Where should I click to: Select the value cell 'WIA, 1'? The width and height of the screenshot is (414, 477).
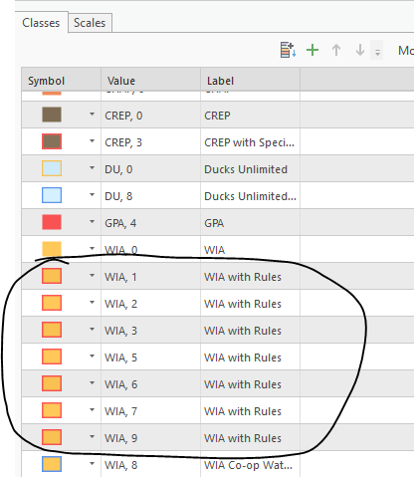(x=150, y=276)
